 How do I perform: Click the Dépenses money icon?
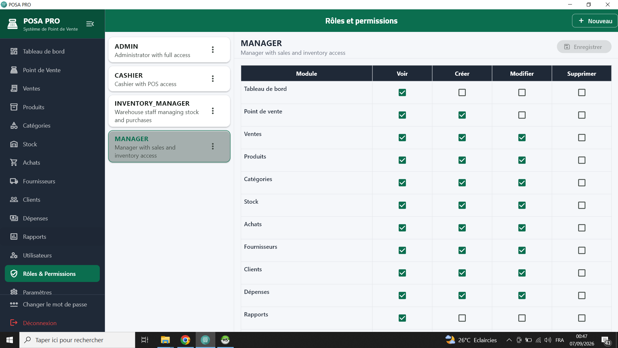click(14, 218)
